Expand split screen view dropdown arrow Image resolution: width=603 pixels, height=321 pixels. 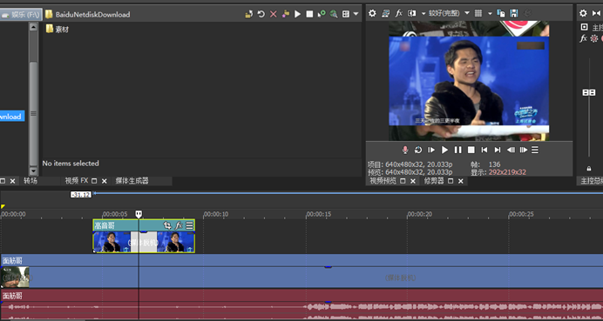(423, 13)
